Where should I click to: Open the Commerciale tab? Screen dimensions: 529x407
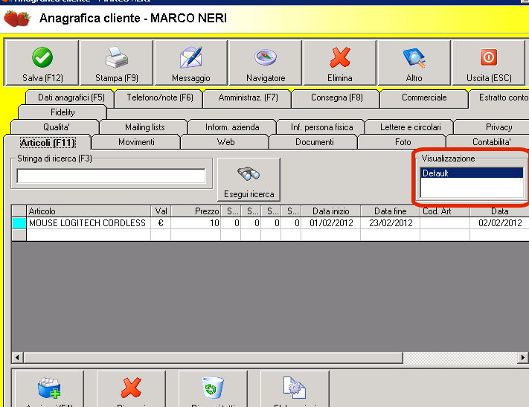[x=424, y=98]
